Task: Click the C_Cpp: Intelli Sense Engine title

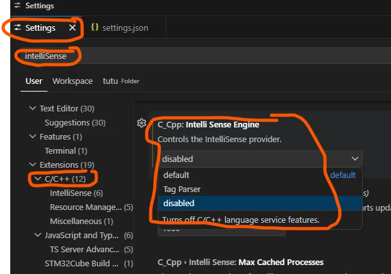Action: (208, 125)
